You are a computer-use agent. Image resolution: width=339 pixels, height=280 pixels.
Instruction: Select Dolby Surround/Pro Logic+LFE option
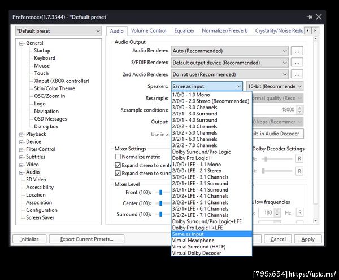(x=211, y=221)
